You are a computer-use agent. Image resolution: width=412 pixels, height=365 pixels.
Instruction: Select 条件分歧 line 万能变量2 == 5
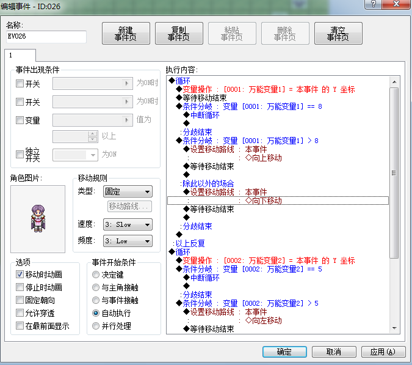(278, 269)
